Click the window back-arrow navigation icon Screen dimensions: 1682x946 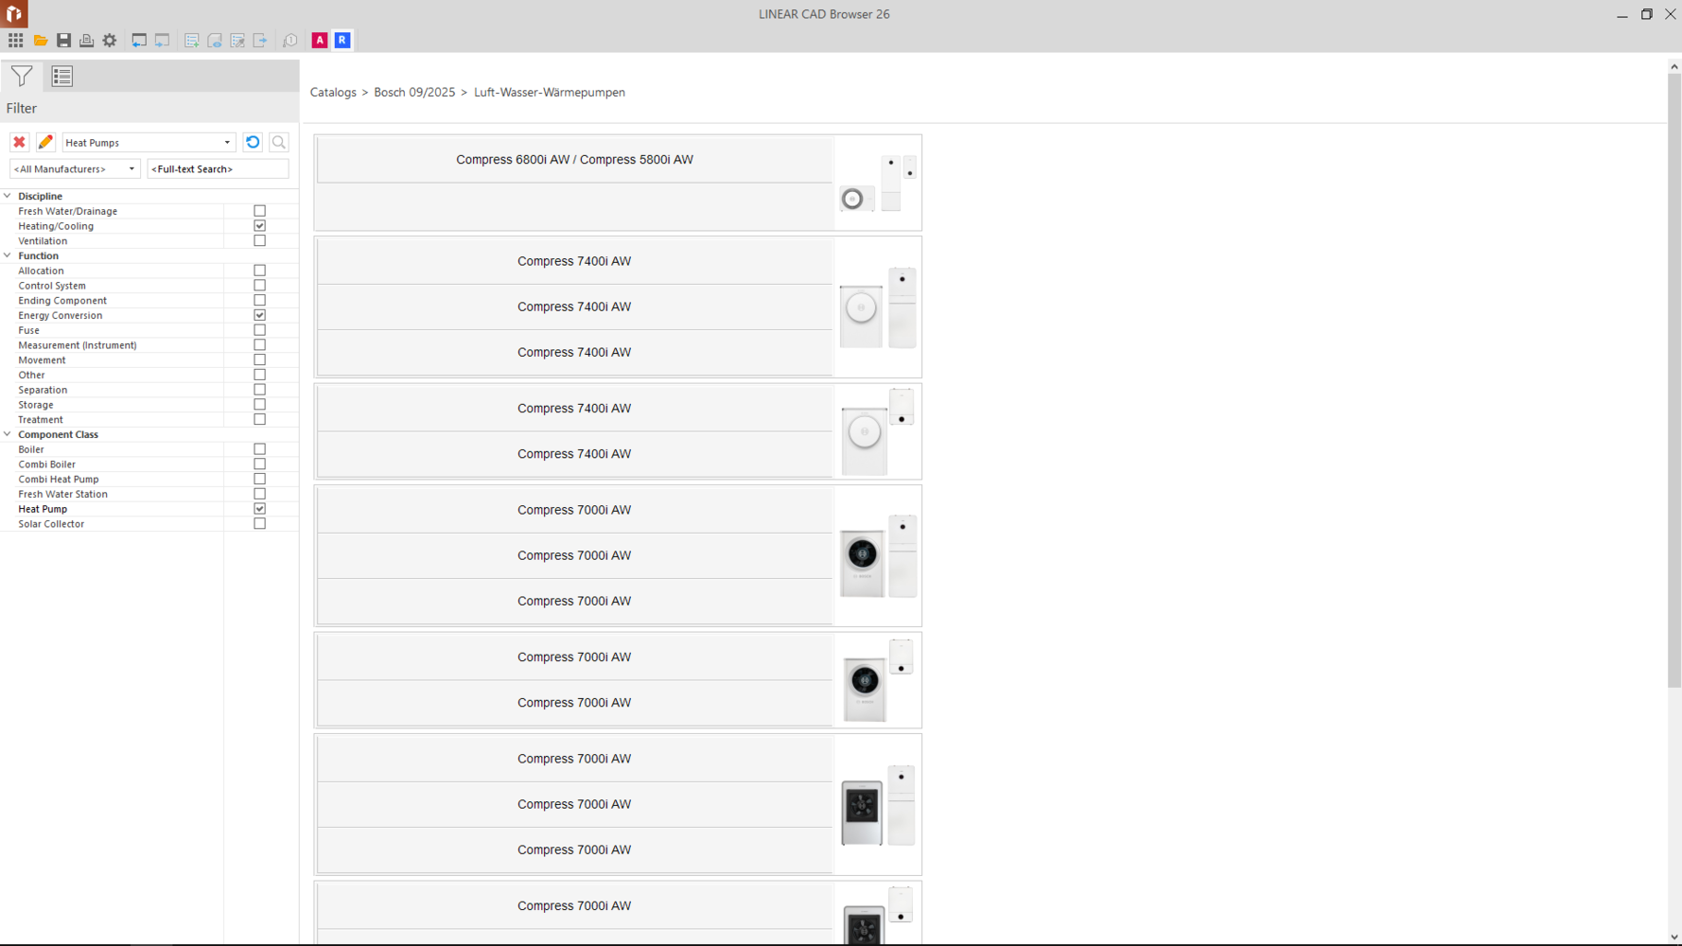click(139, 41)
